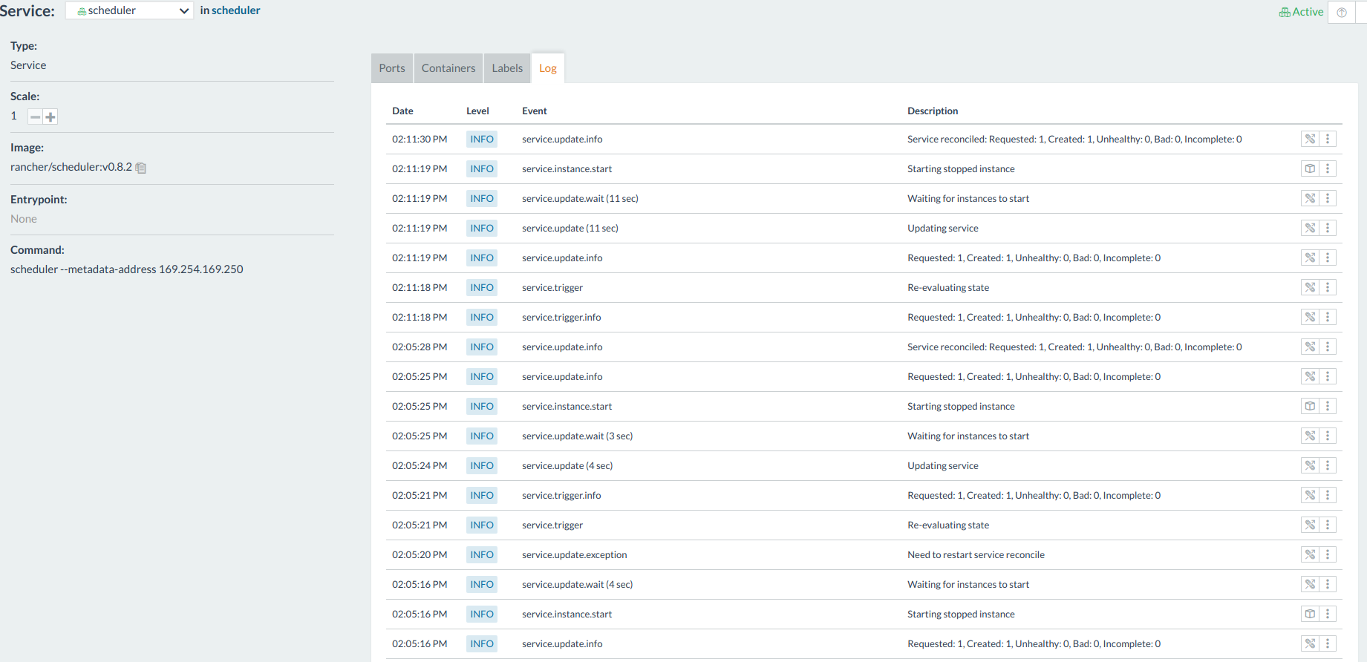Select the Log tab

click(548, 68)
